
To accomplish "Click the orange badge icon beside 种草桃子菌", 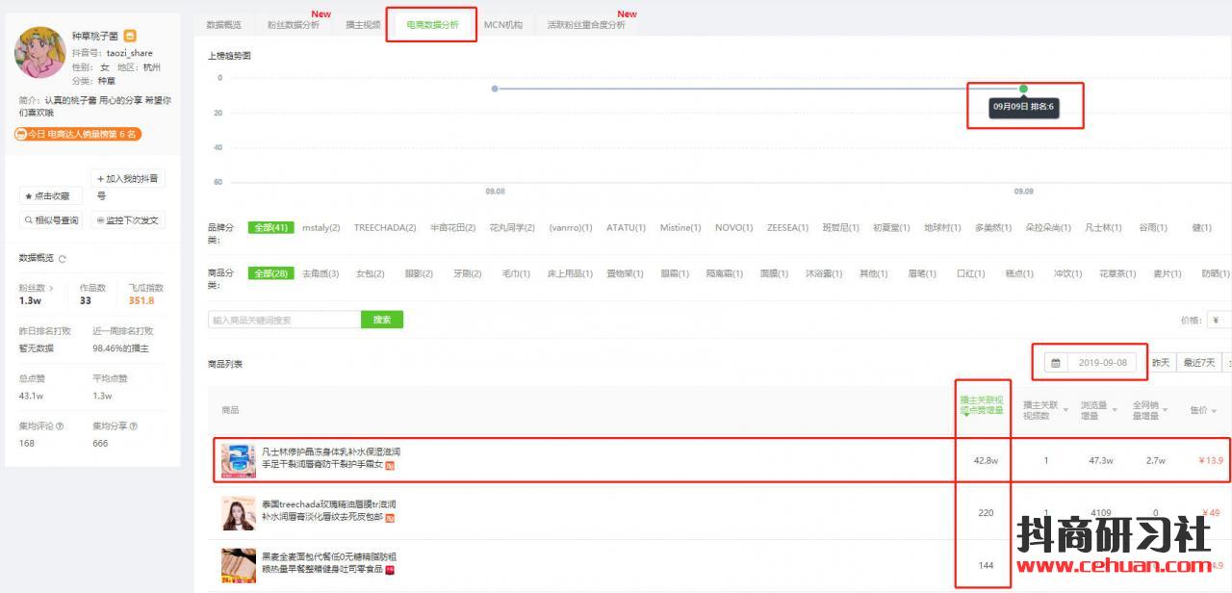I will (131, 36).
